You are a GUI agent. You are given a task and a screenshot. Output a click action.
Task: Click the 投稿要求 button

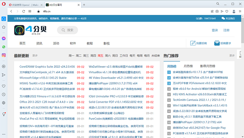tap(223, 43)
